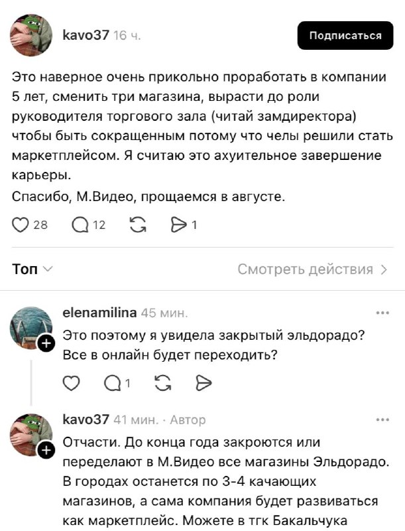Like elenamilina's reply
Viewport: 405px width, 531px height.
tap(71, 382)
